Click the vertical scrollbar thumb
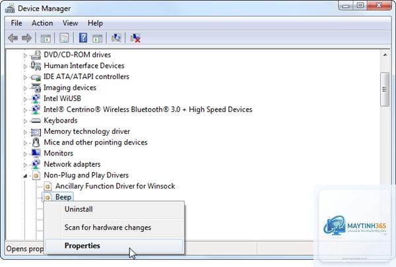This screenshot has width=396, height=267. (385, 90)
